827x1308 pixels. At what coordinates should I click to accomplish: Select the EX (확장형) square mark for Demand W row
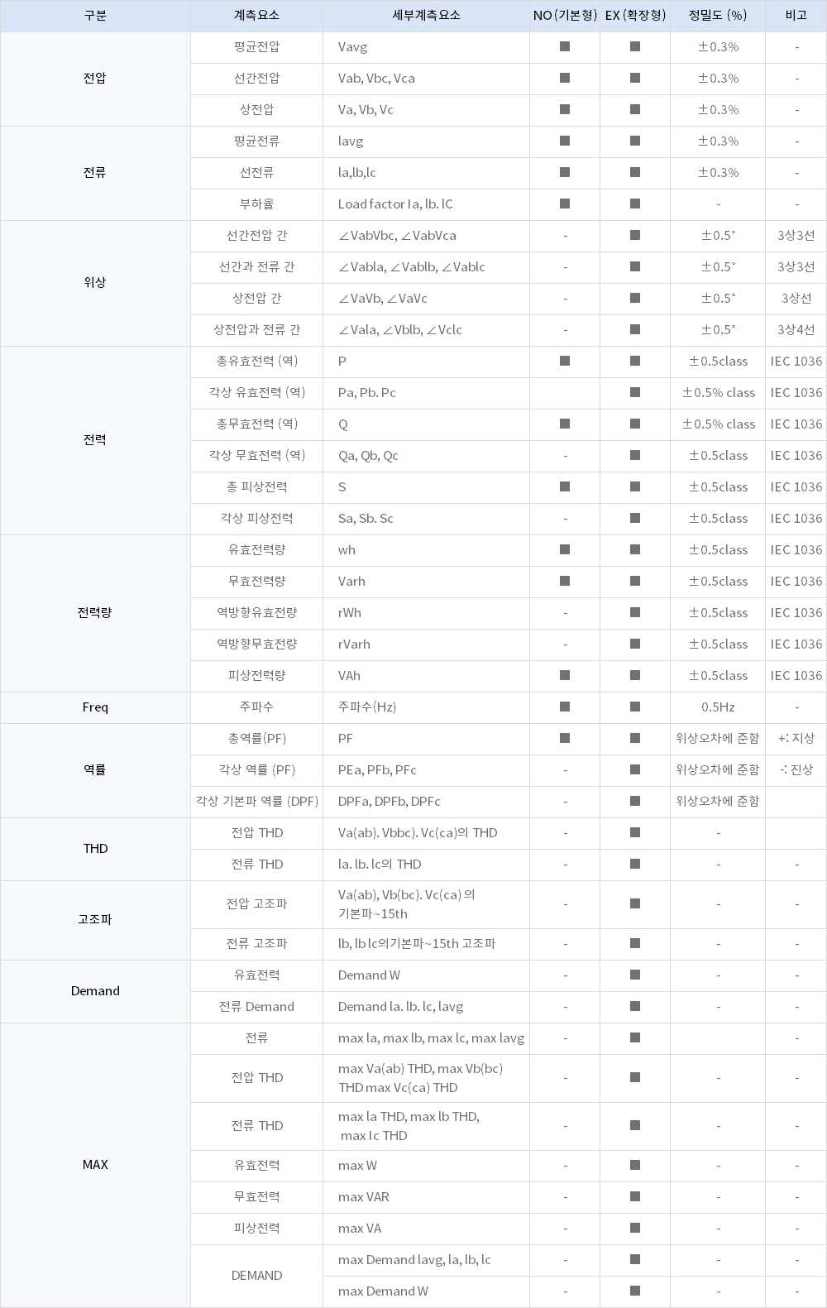pos(635,975)
